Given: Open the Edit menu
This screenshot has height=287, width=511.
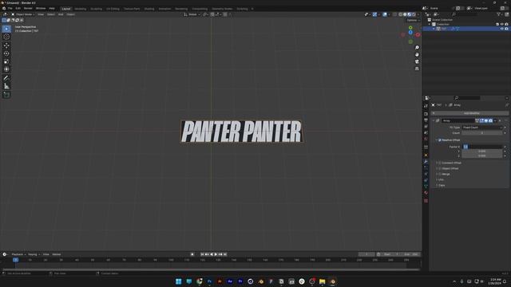Looking at the screenshot, I should (18, 9).
